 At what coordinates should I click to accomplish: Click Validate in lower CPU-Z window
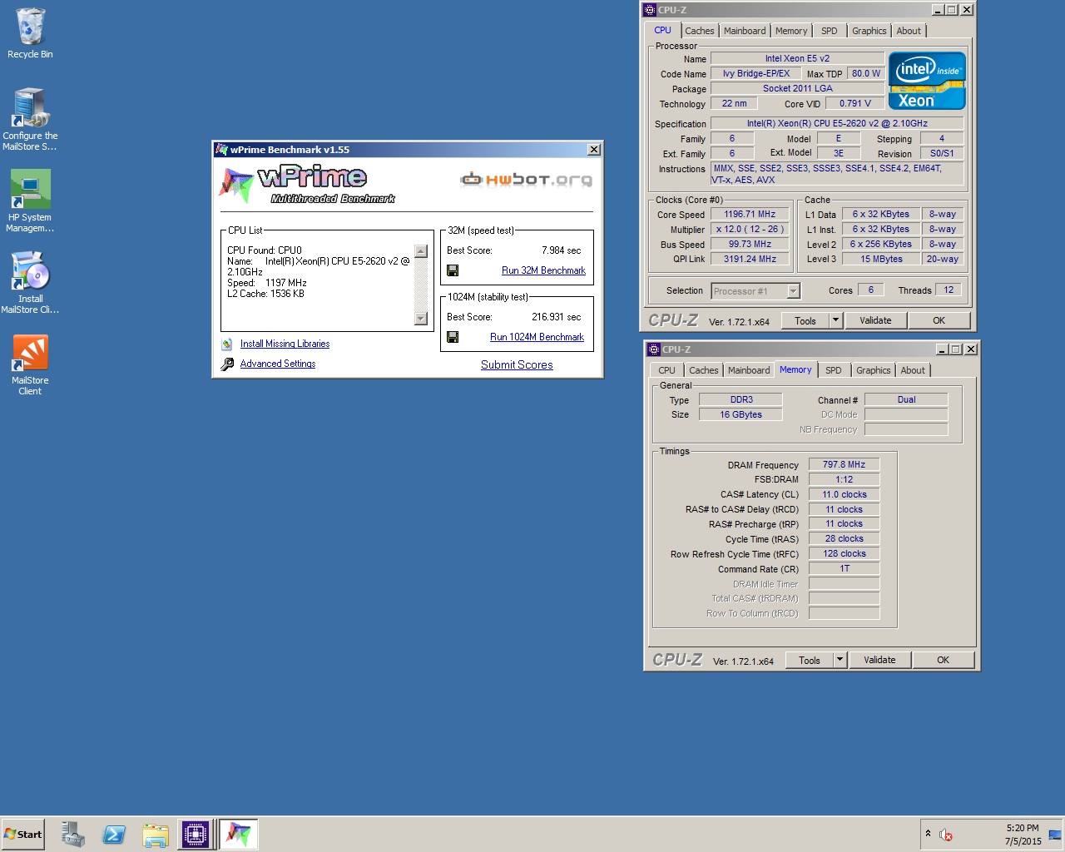pyautogui.click(x=879, y=660)
